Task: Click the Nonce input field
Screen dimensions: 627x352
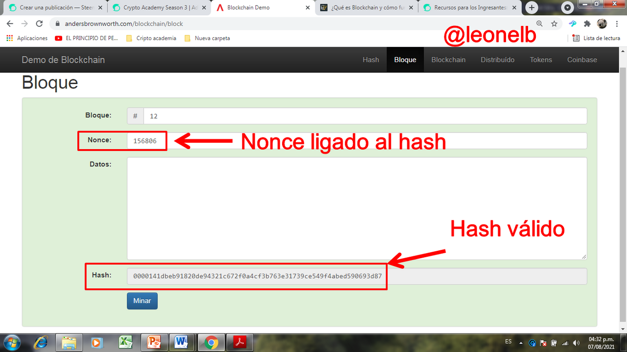Action: tap(357, 141)
